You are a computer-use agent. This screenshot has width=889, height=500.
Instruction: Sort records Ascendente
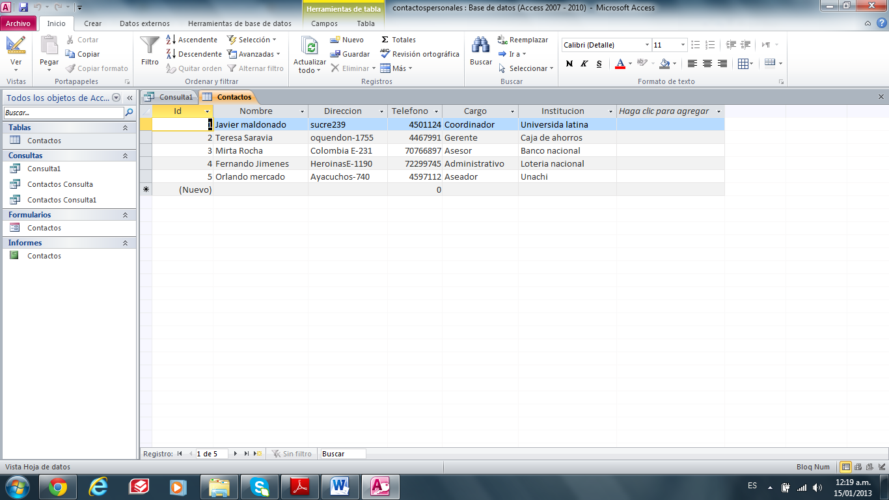pyautogui.click(x=194, y=40)
